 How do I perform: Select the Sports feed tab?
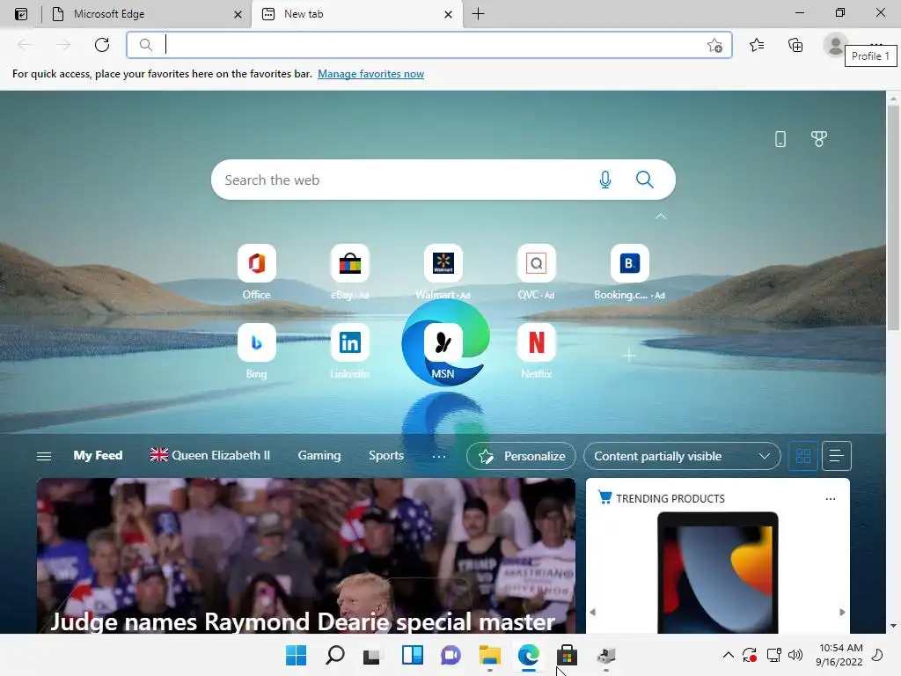pyautogui.click(x=386, y=455)
